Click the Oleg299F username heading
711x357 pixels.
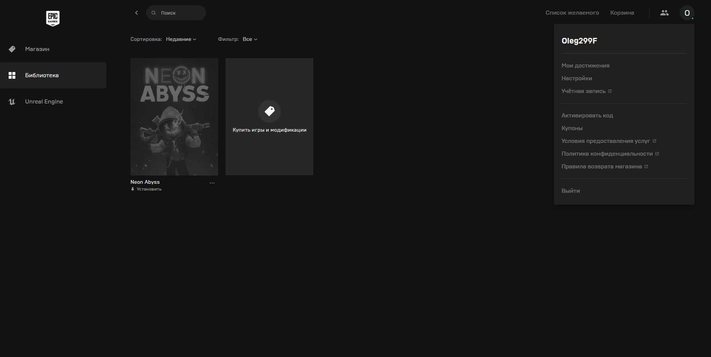point(579,41)
